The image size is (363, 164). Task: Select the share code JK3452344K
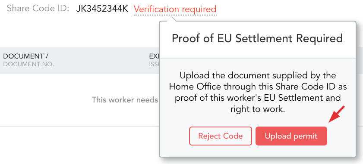pos(102,9)
